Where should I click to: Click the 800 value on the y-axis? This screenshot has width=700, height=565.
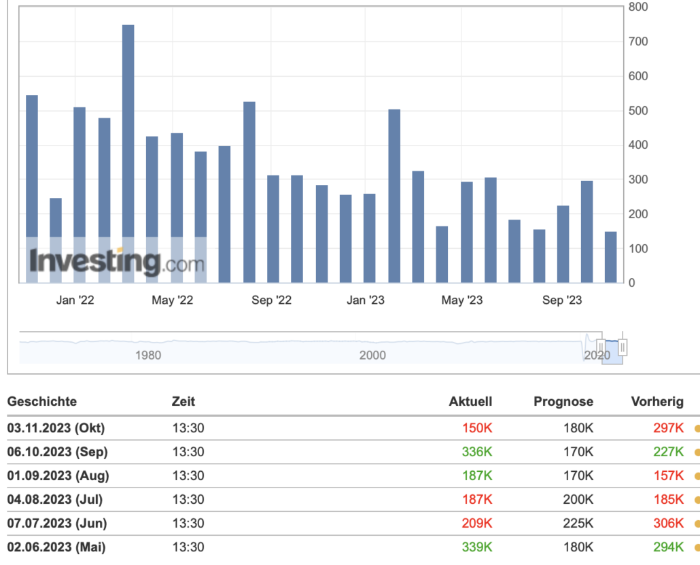point(638,7)
